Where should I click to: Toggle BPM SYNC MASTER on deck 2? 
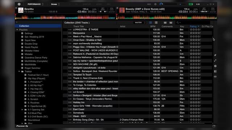tap(213, 10)
